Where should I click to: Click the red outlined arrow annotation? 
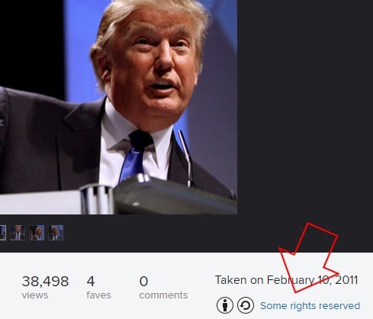click(x=309, y=257)
